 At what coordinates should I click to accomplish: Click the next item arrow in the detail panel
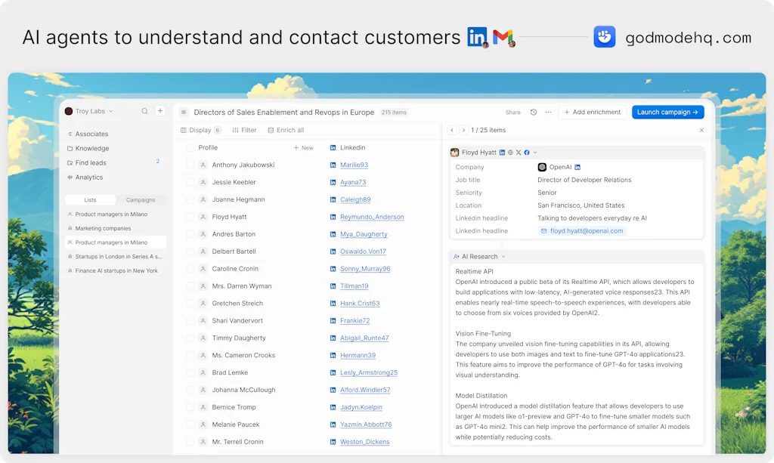coord(463,130)
